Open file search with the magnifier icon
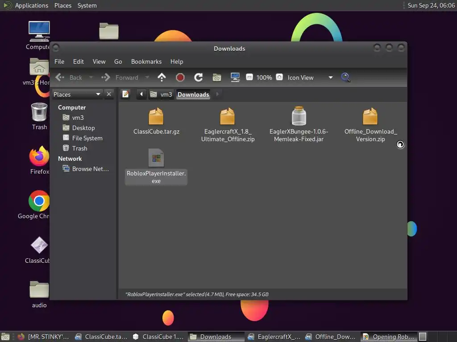The width and height of the screenshot is (457, 342). coord(346,77)
